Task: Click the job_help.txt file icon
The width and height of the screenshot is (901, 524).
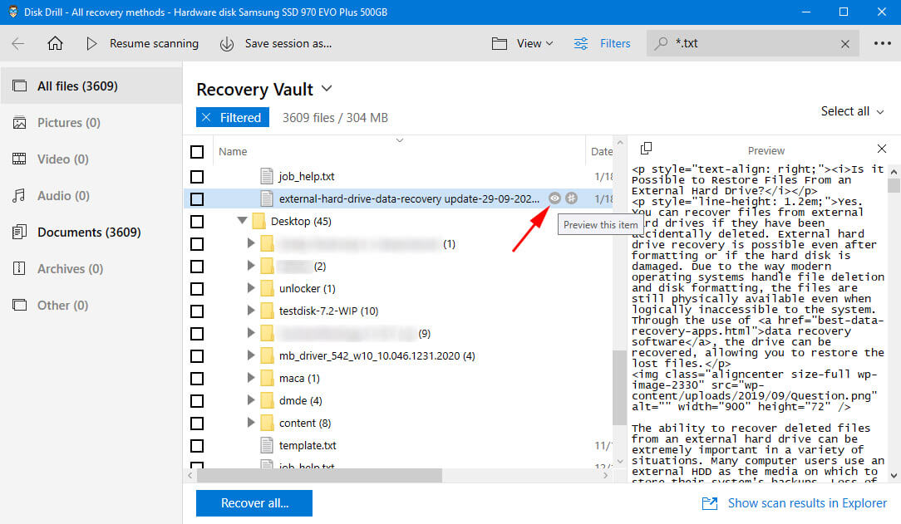Action: [266, 176]
